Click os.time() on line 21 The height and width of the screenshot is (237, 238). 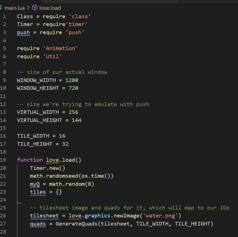tap(96, 176)
